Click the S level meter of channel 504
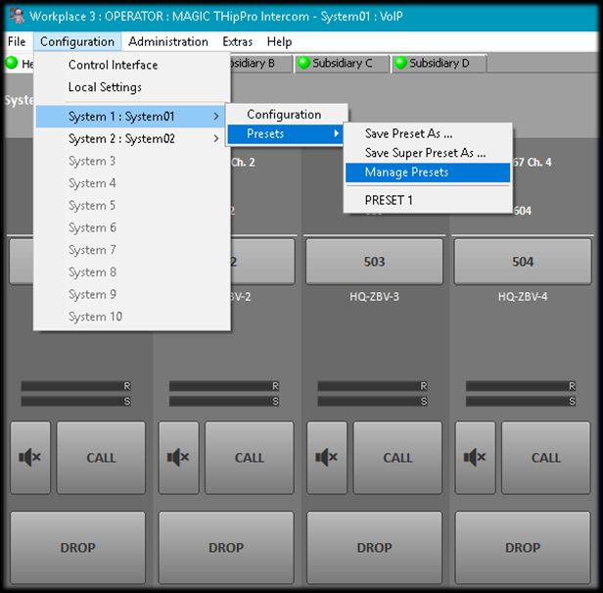The image size is (603, 593). pyautogui.click(x=521, y=401)
